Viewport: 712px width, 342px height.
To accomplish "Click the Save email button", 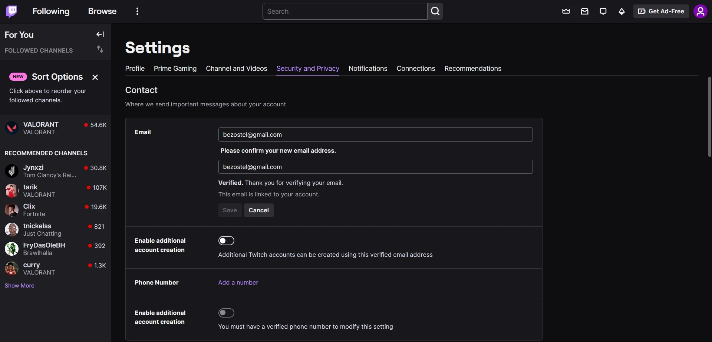I will (x=230, y=210).
